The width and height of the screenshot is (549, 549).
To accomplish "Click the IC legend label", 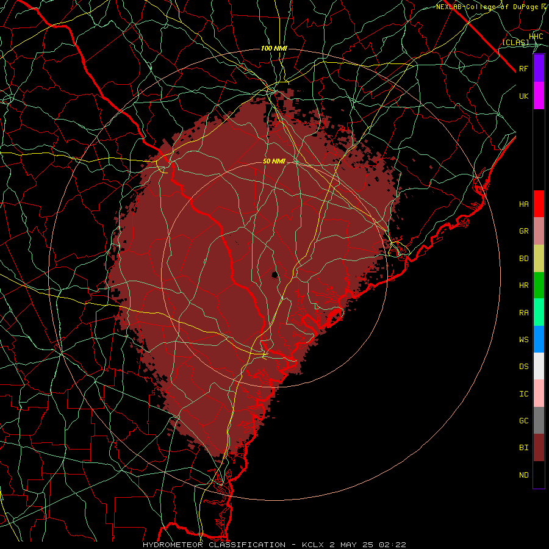I will coord(523,394).
